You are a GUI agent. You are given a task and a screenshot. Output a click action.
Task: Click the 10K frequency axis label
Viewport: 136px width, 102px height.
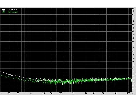116,93
